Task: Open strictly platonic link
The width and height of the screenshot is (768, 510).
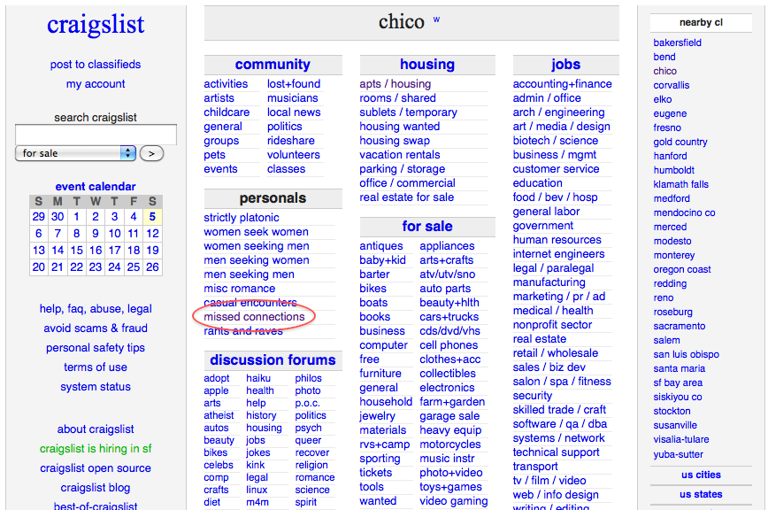Action: coord(242,218)
